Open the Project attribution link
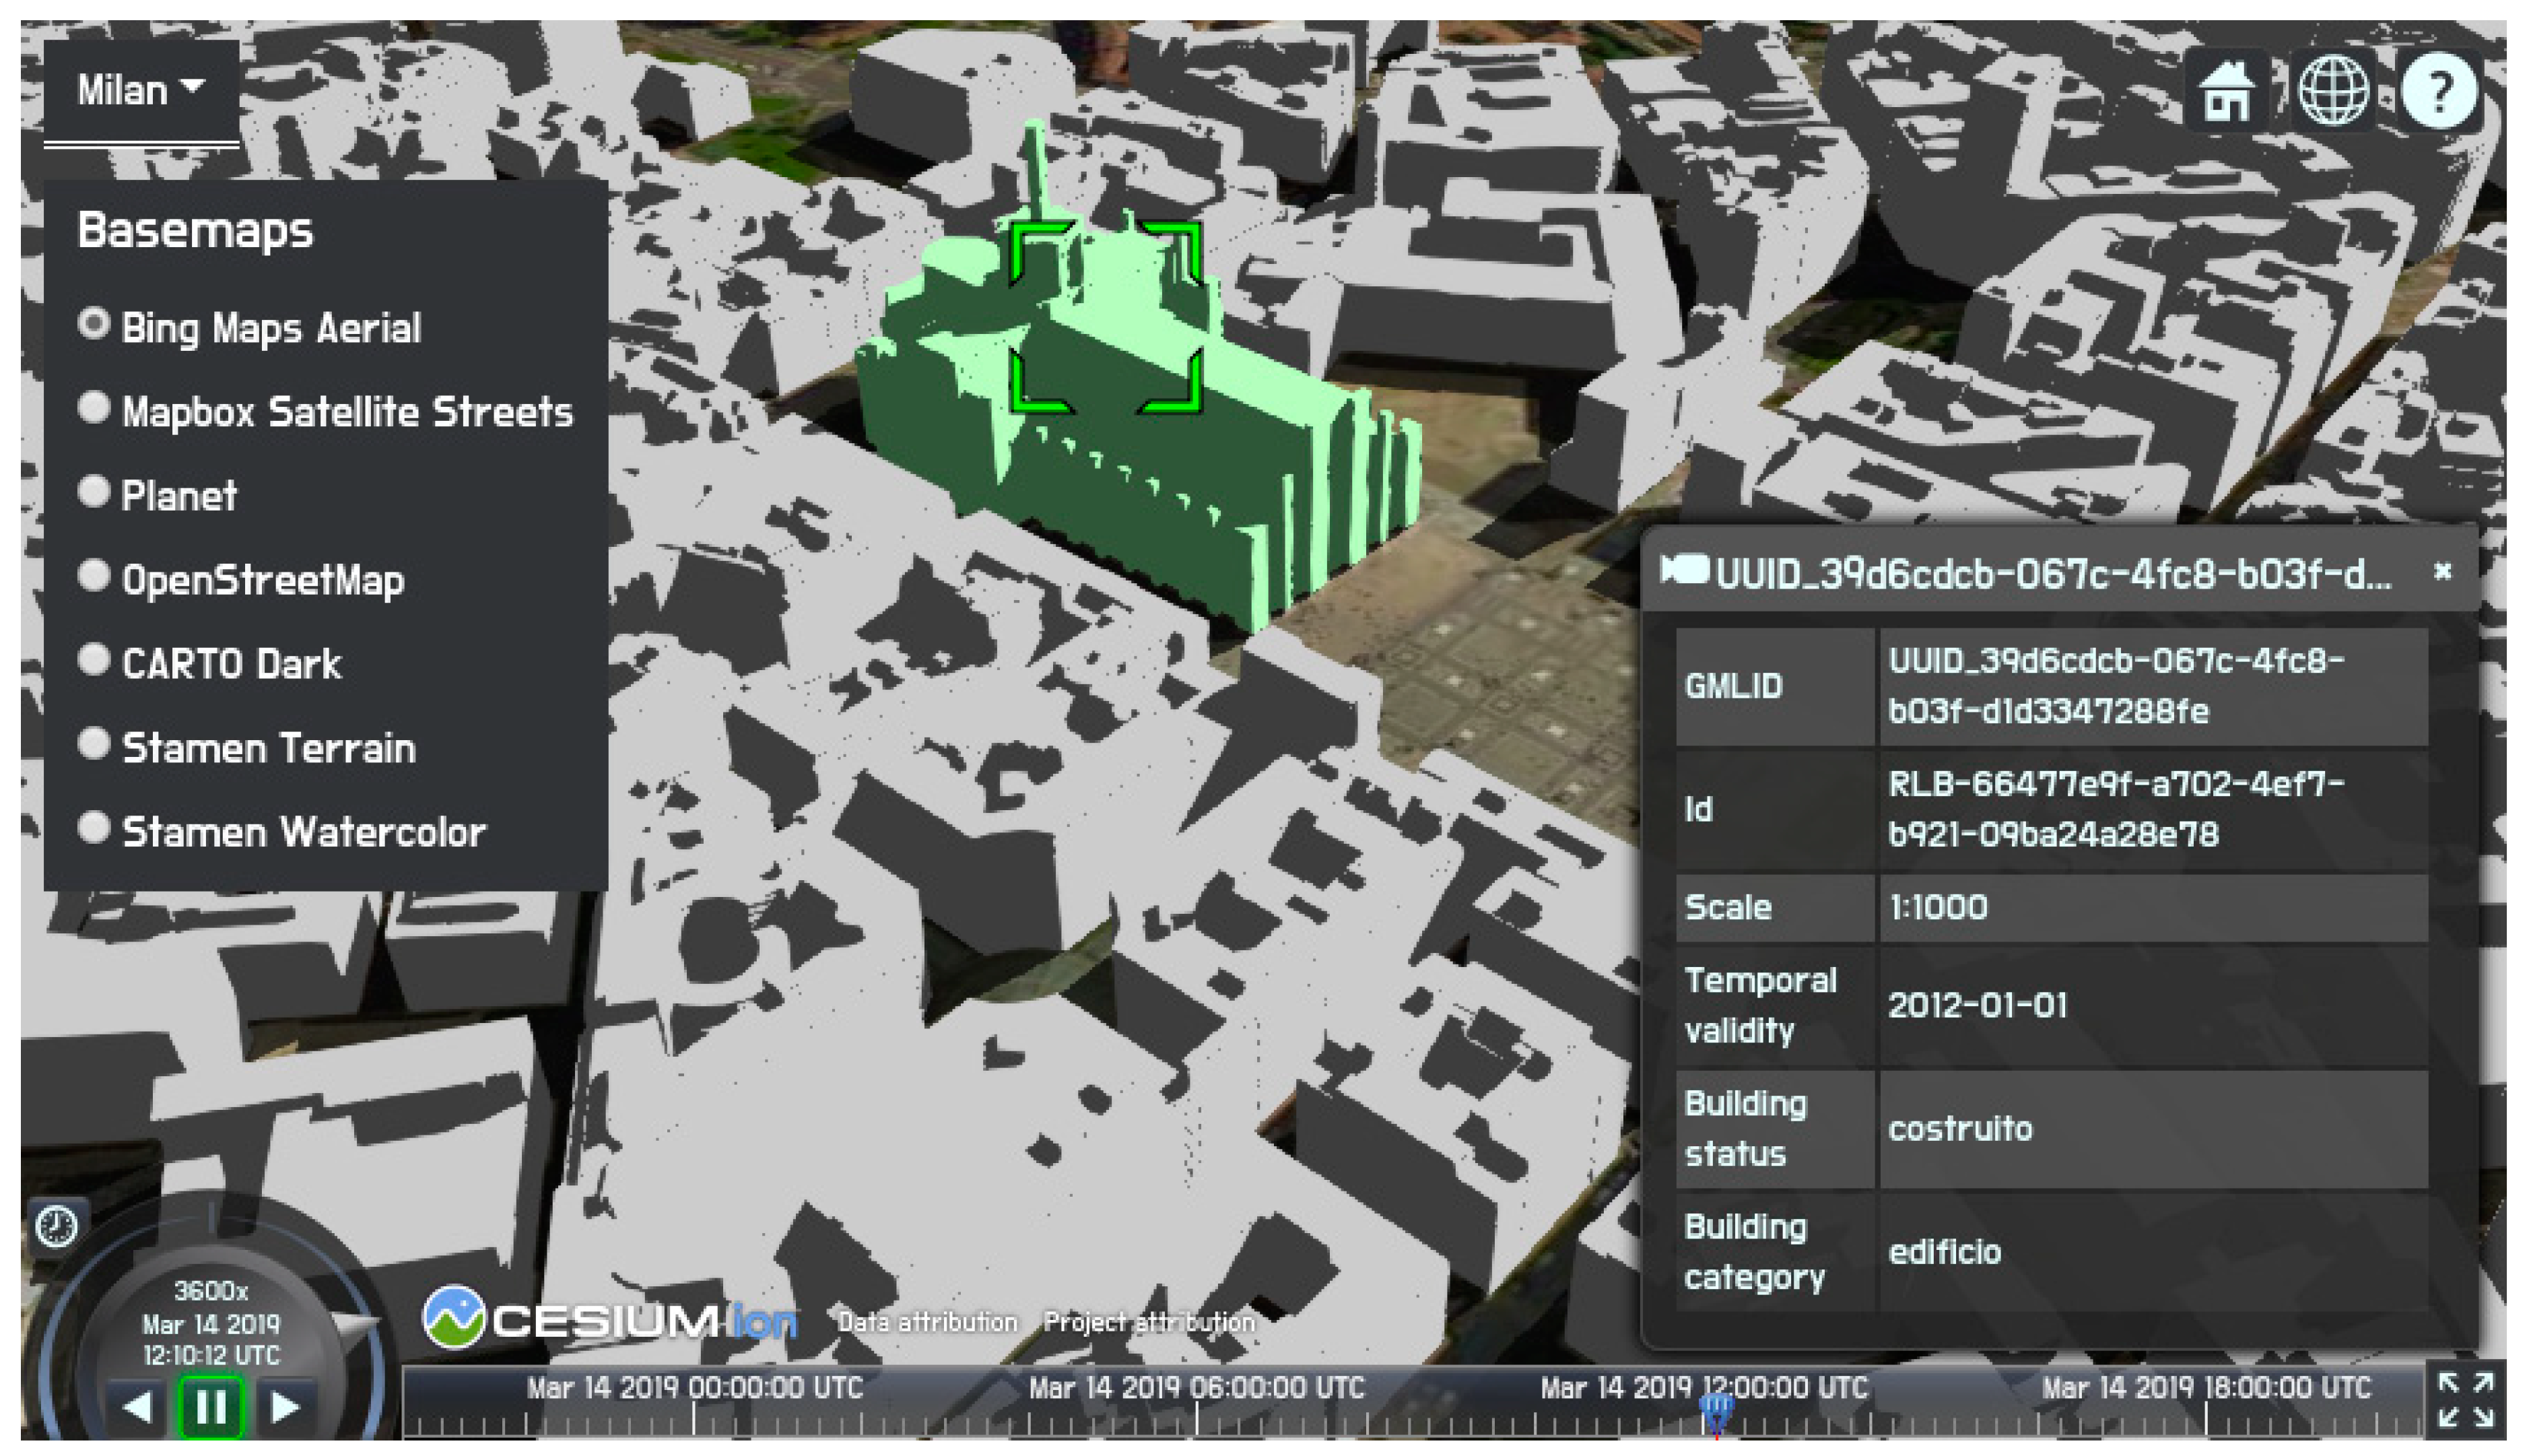This screenshot has width=2527, height=1456. point(1149,1322)
